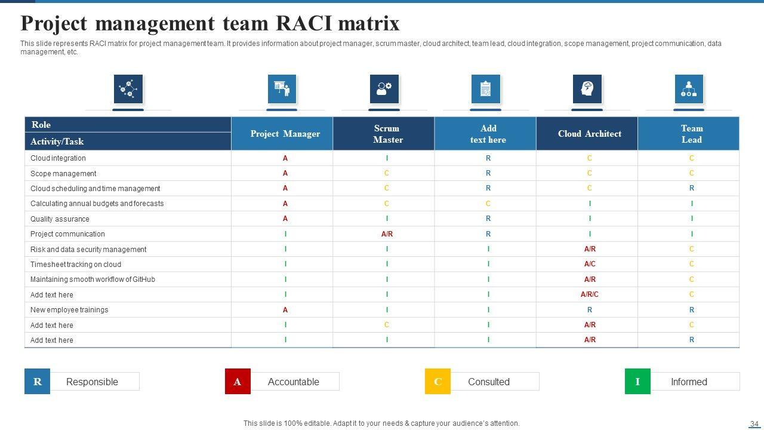Click the head-brain icon above Cloud Architect
Image resolution: width=764 pixels, height=430 pixels.
(587, 89)
